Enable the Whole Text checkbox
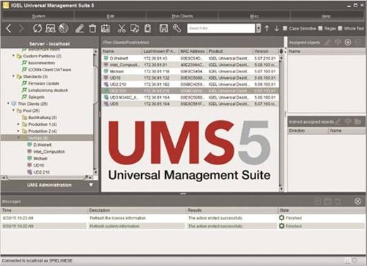 (x=340, y=28)
